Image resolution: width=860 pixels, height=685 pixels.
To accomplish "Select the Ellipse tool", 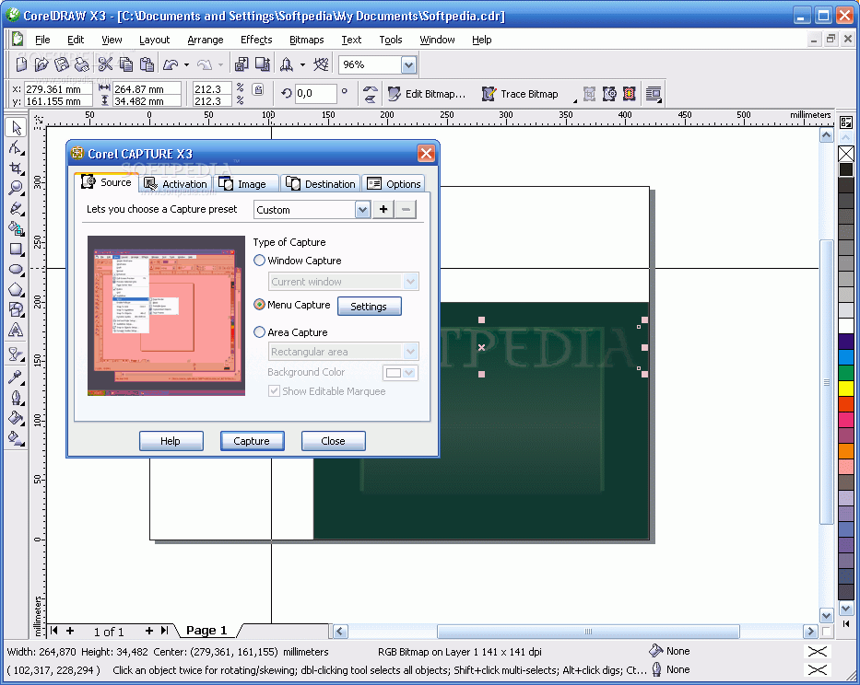I will [16, 270].
